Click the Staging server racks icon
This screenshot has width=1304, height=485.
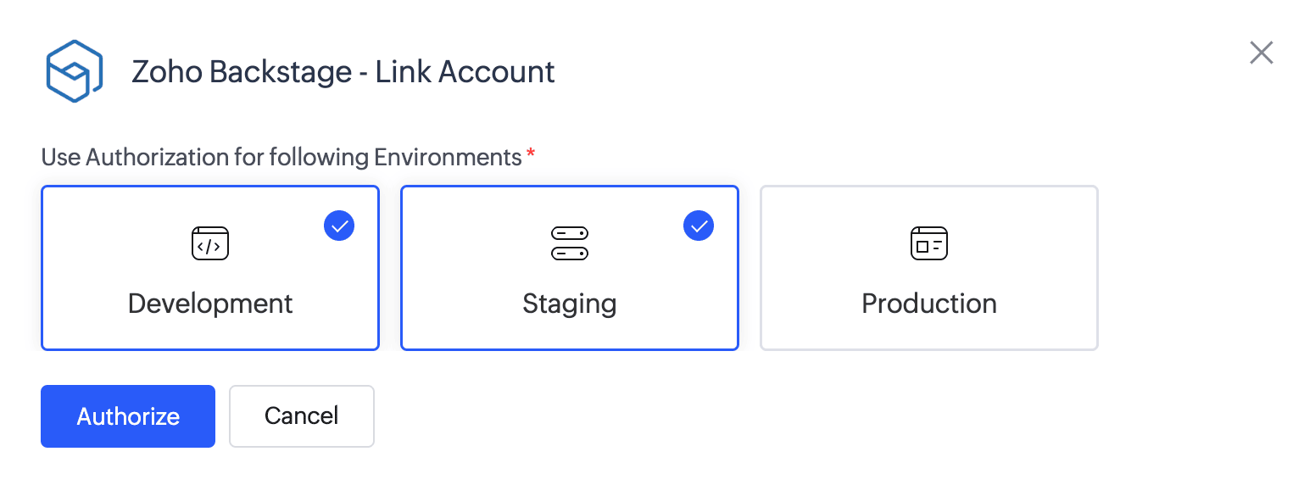(x=570, y=243)
